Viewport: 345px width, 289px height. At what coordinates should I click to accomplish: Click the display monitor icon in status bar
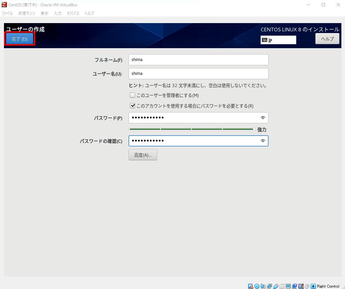288,286
